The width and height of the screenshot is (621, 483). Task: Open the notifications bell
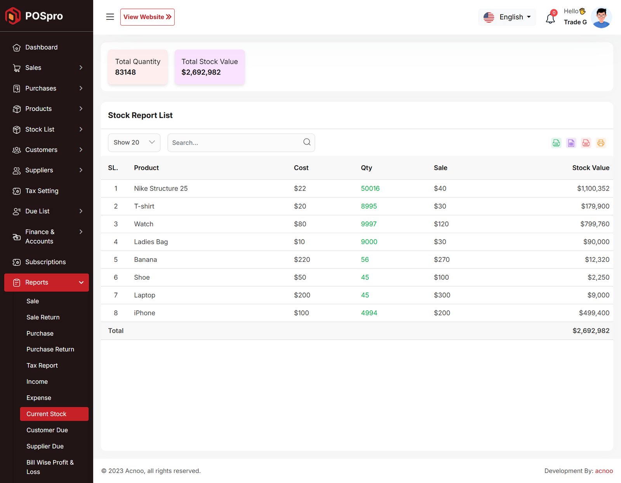(550, 18)
